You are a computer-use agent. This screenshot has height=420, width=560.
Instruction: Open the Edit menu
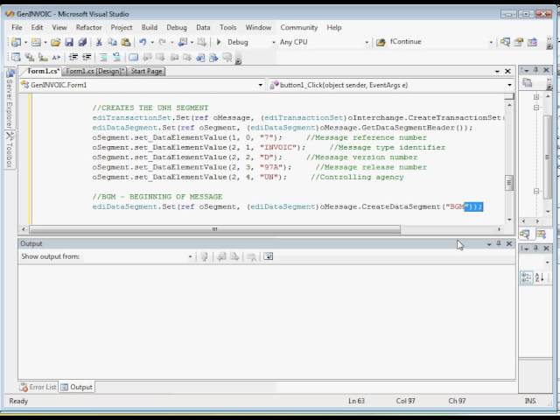37,27
